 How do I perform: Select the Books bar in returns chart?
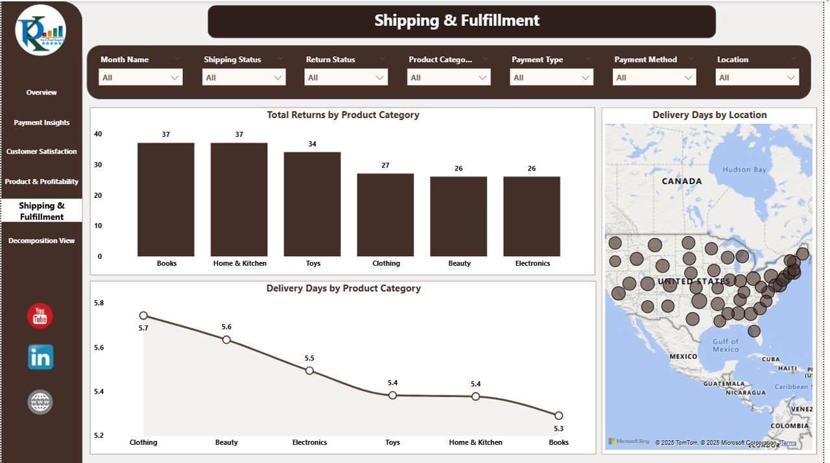coord(166,199)
